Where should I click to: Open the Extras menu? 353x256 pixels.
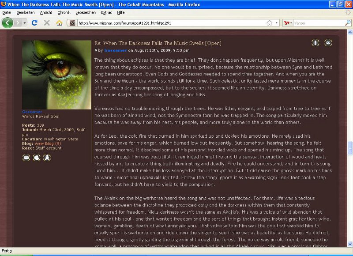(106, 12)
